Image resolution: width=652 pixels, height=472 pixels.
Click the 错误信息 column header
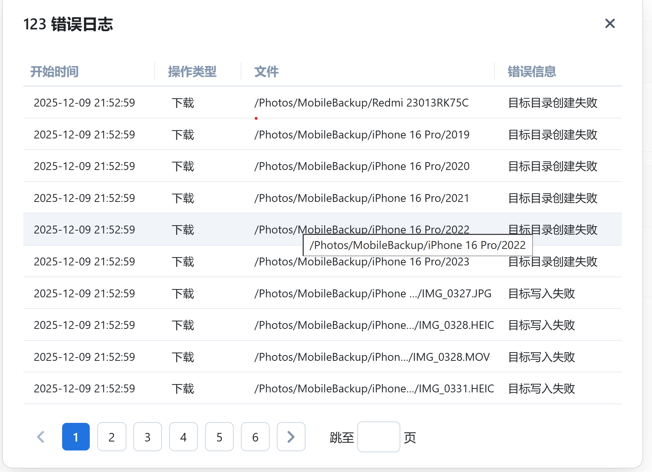click(x=532, y=72)
